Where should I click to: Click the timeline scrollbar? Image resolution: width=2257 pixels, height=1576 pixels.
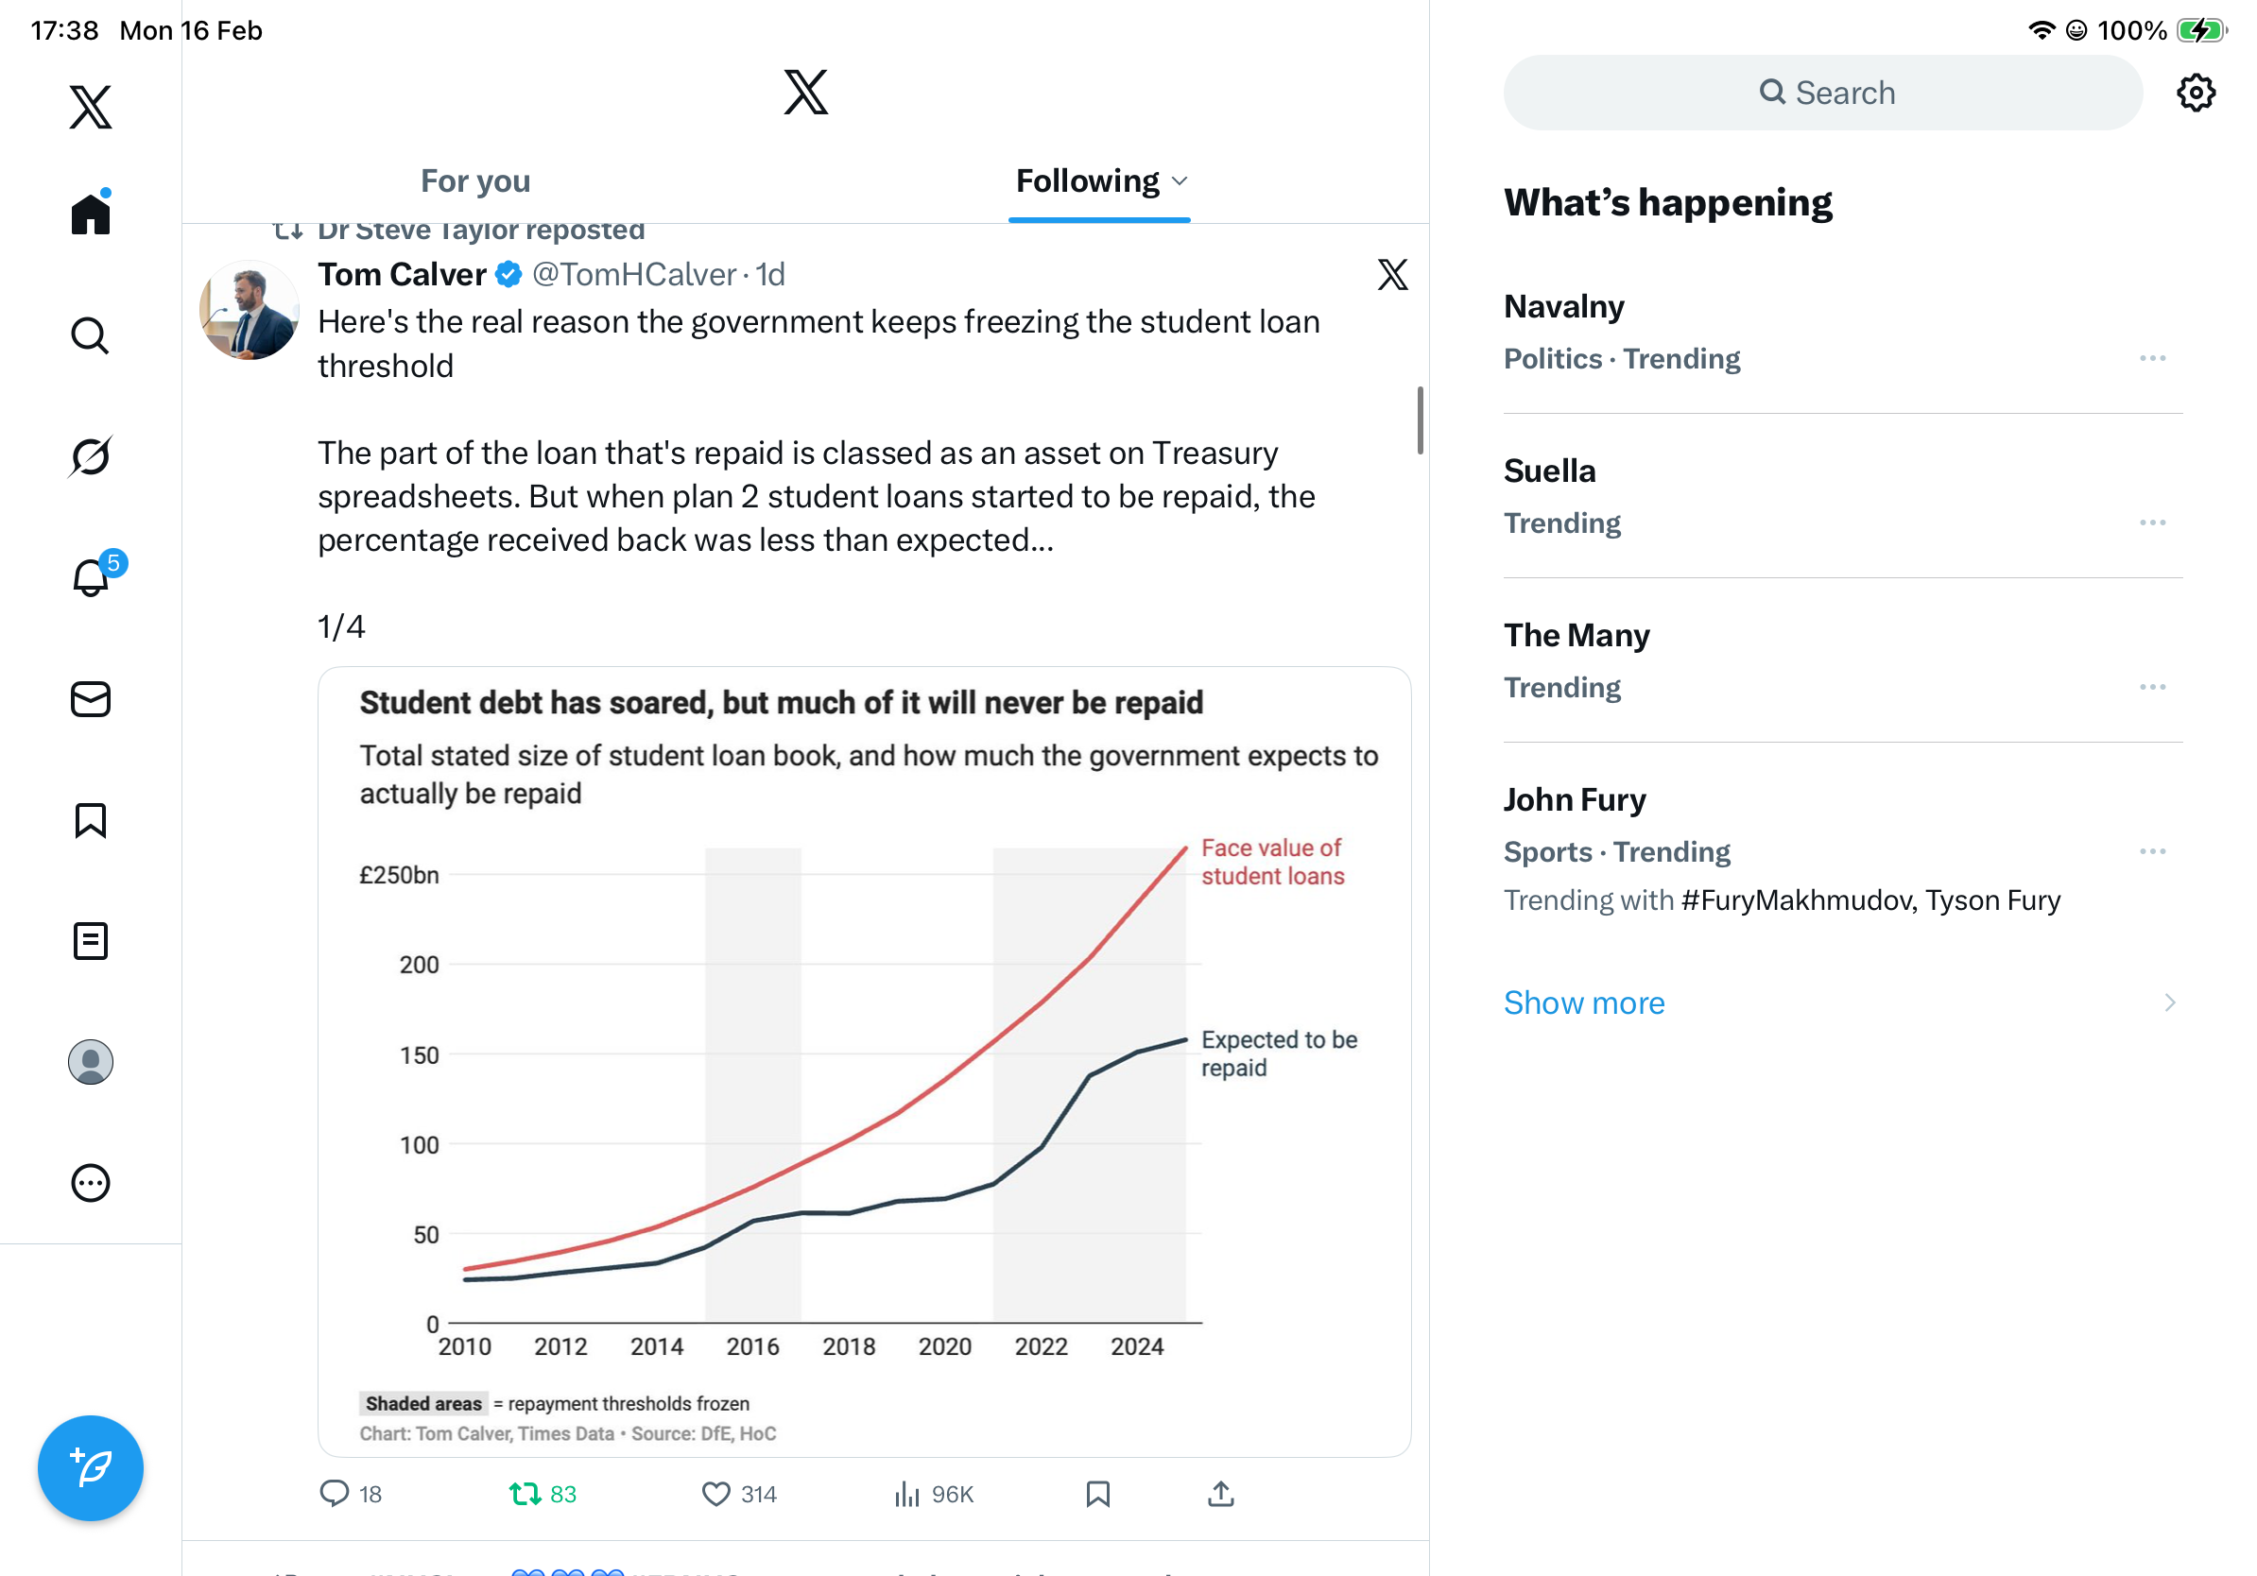(x=1420, y=420)
